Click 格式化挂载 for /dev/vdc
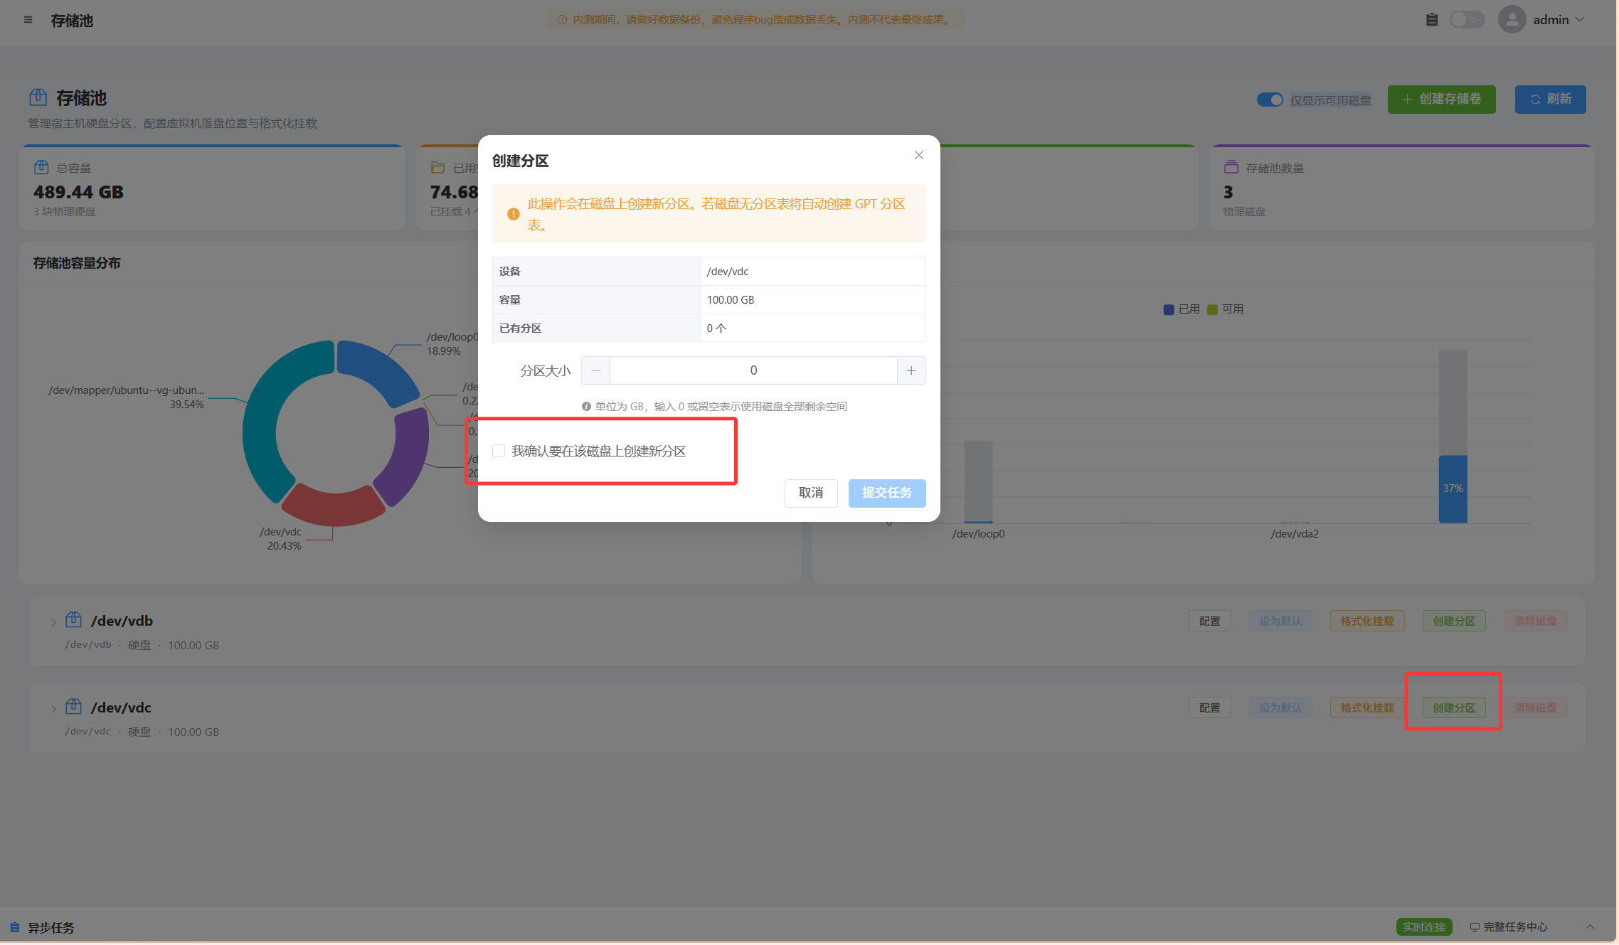The height and width of the screenshot is (945, 1619). pyautogui.click(x=1367, y=708)
